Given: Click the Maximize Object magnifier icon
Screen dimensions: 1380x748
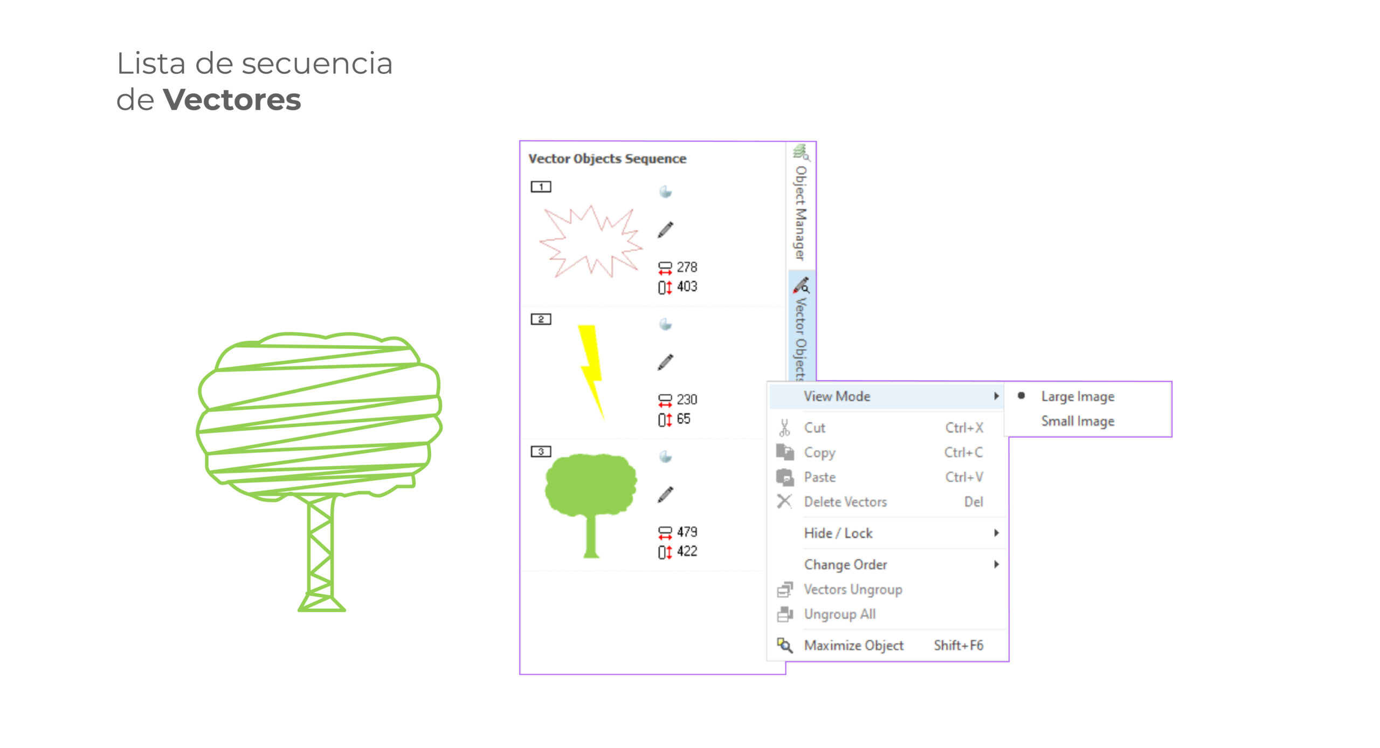Looking at the screenshot, I should click(x=784, y=645).
